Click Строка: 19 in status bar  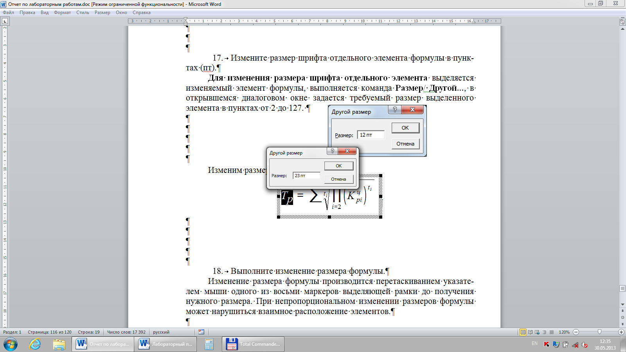[89, 332]
